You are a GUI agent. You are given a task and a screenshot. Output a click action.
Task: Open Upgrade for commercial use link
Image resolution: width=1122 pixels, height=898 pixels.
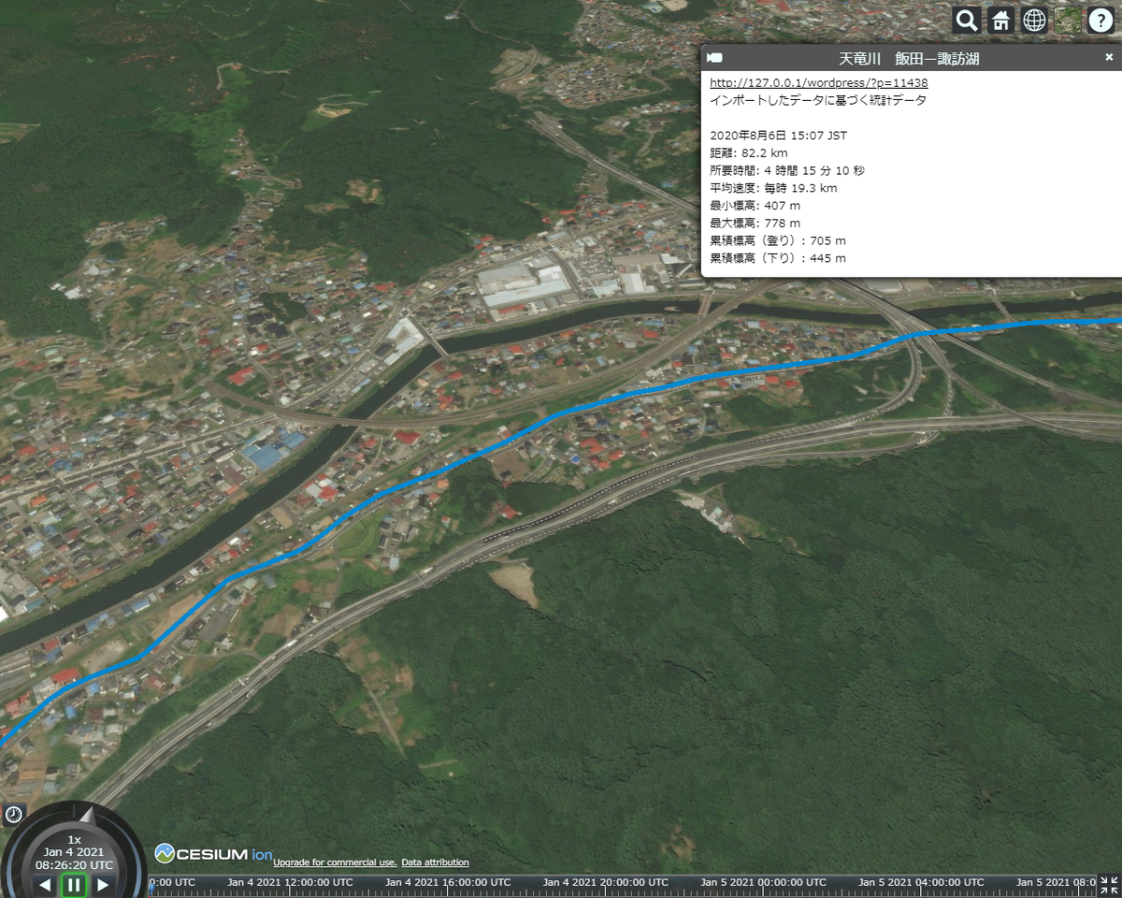(x=335, y=862)
